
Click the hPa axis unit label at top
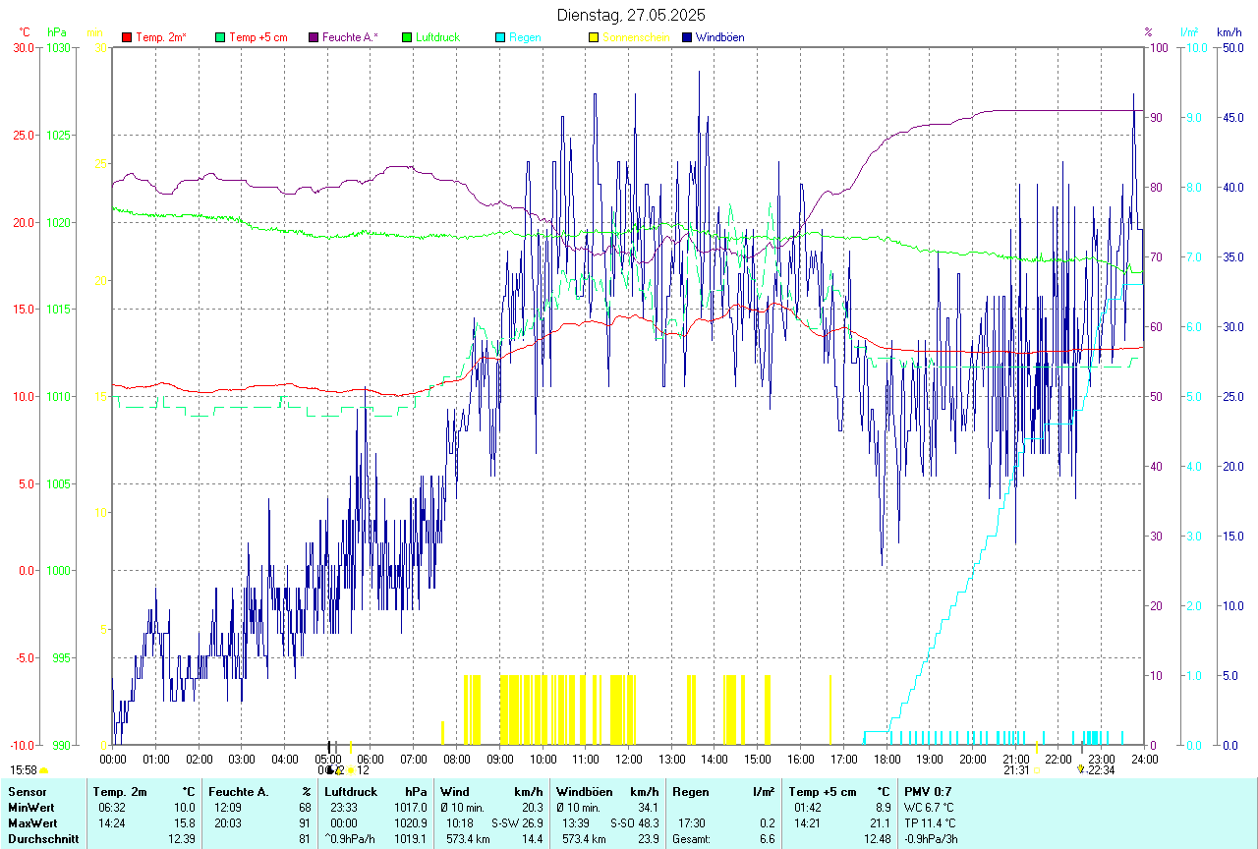(57, 32)
